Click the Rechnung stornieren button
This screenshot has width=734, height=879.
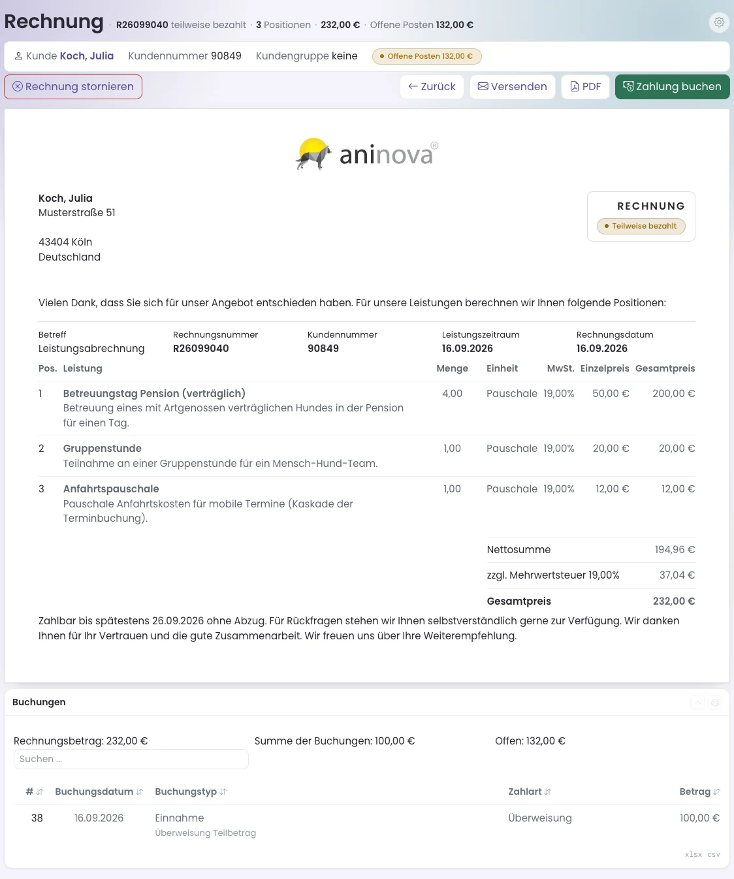pos(73,87)
